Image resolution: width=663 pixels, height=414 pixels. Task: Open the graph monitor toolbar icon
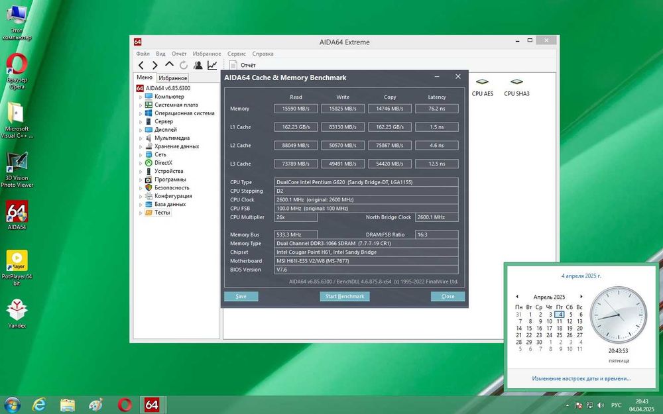[x=212, y=65]
